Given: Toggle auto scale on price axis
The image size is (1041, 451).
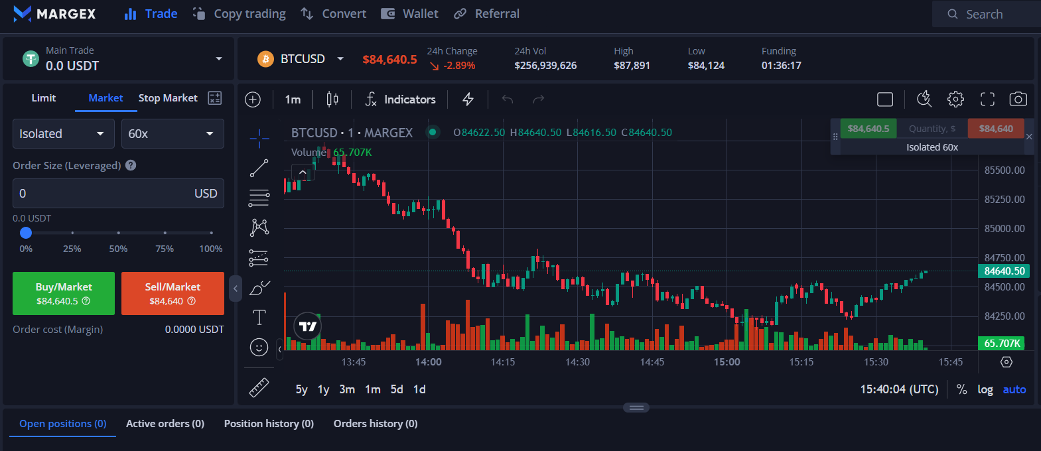Looking at the screenshot, I should tap(1014, 389).
